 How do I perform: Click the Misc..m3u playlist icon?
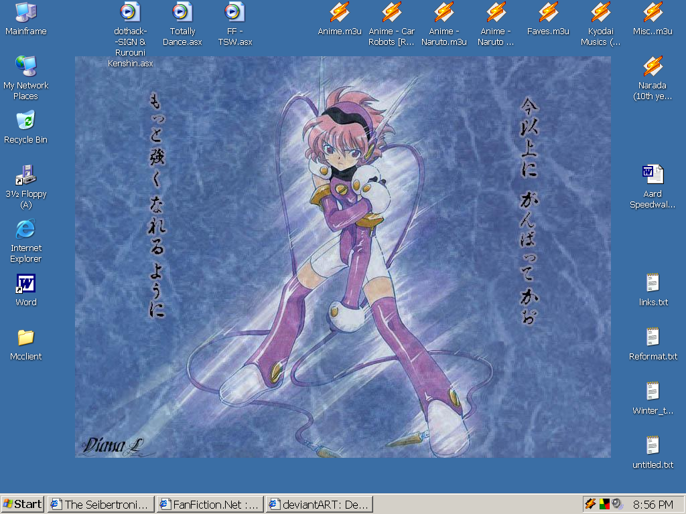click(653, 12)
